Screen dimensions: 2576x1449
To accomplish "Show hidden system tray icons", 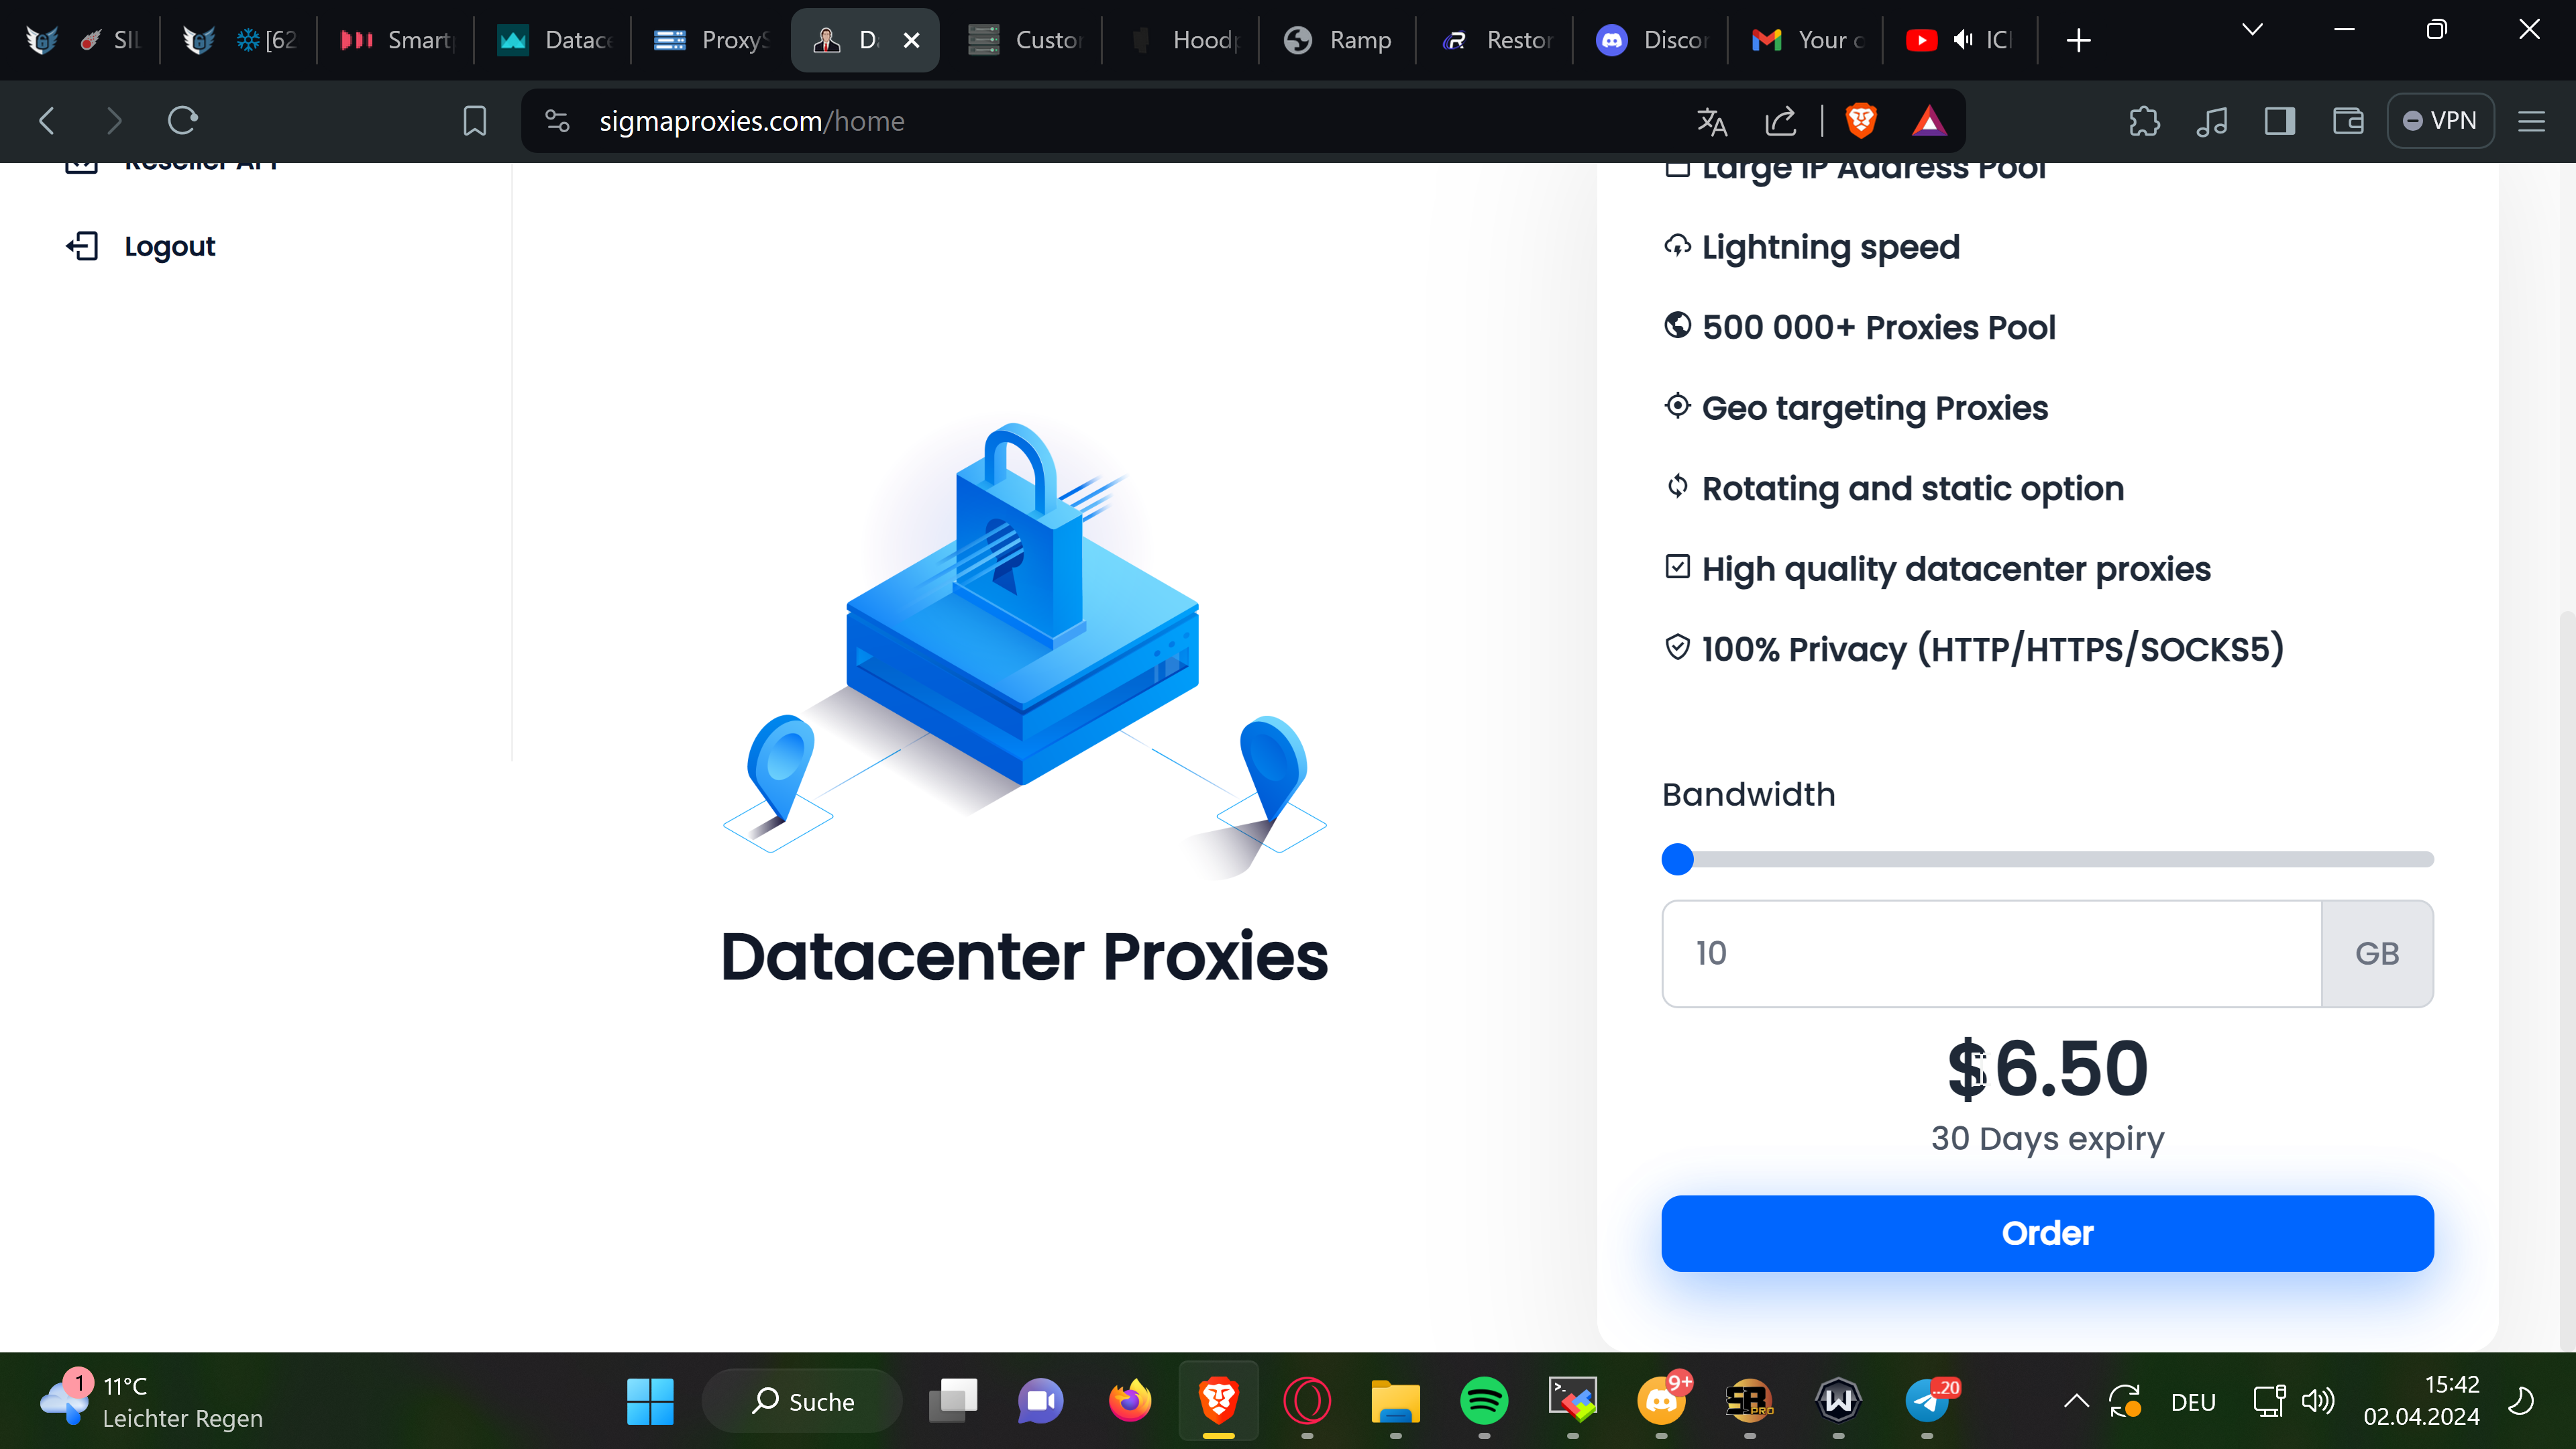I will pyautogui.click(x=2076, y=1401).
